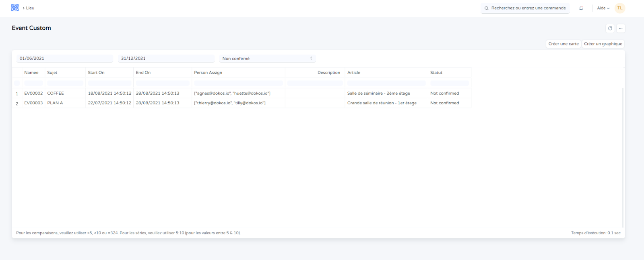Refresh the Event Custom report
Viewport: 644px width, 260px height.
610,28
